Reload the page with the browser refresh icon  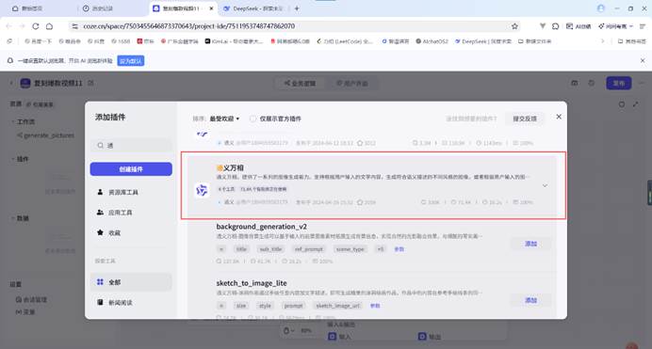tap(36, 26)
